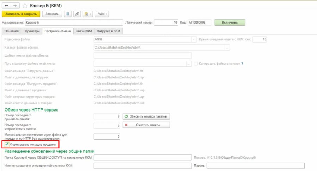Go back with the left arrow button

[x=6, y=6]
